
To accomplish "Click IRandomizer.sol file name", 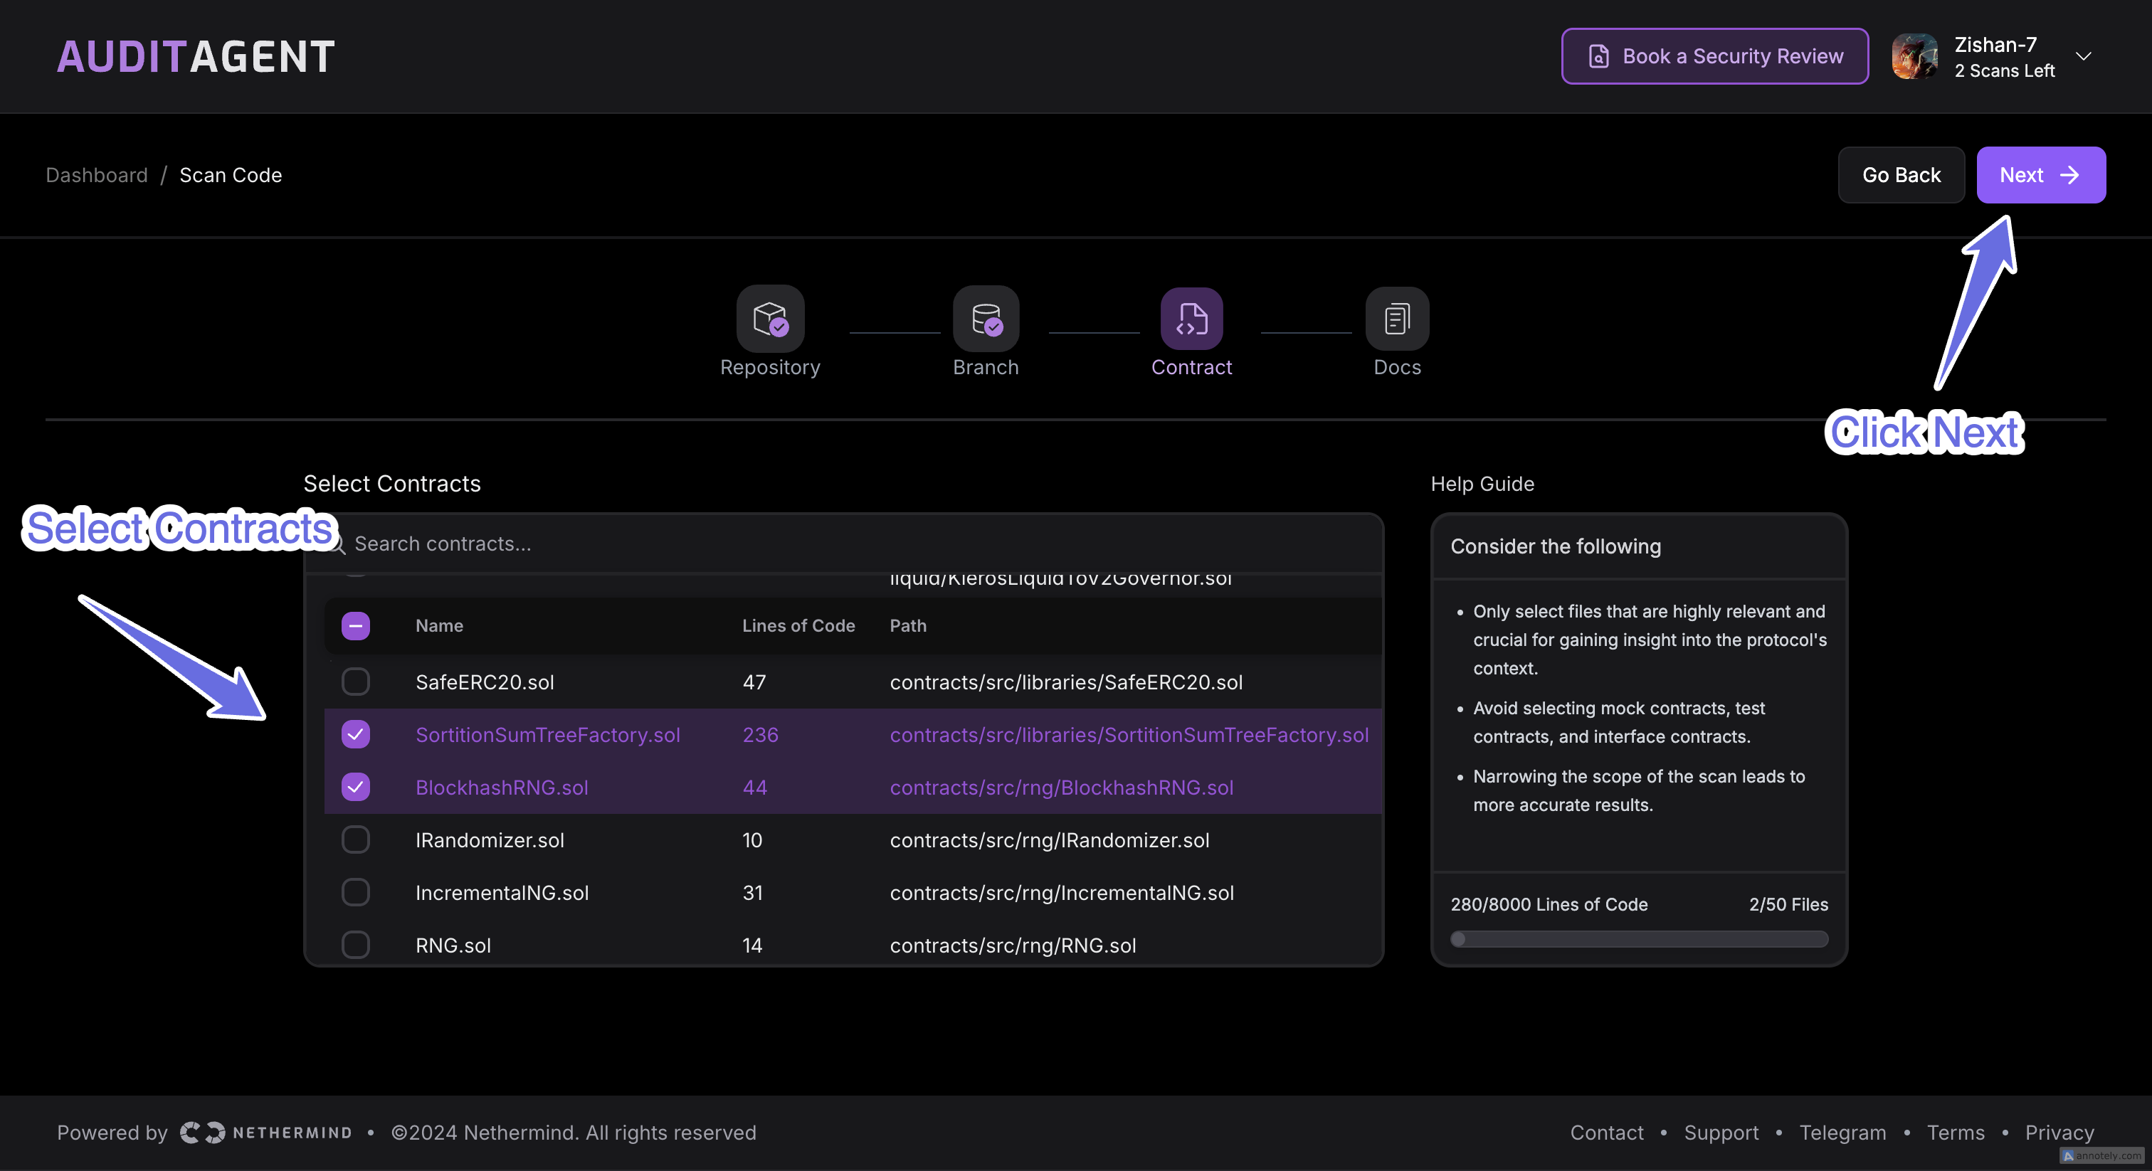I will (490, 839).
